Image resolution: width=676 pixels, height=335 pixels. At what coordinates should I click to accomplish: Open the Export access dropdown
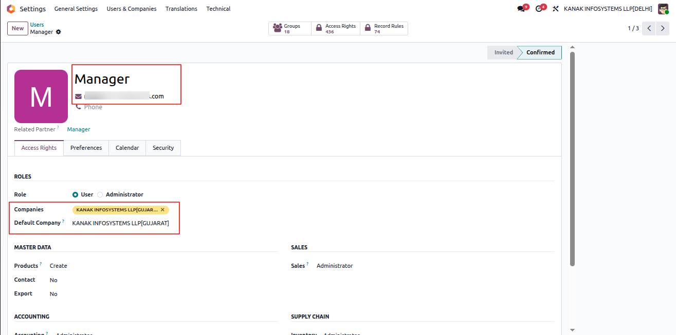(x=53, y=294)
